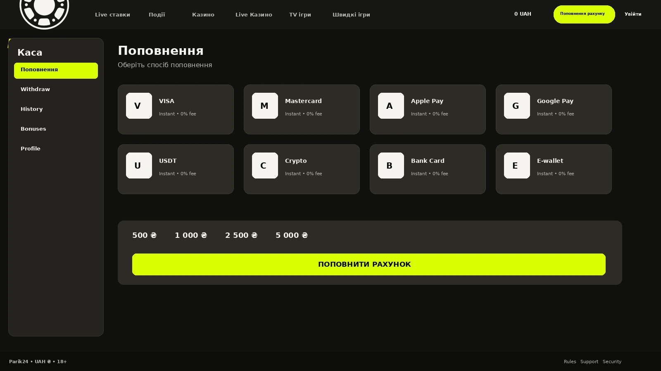Image resolution: width=661 pixels, height=371 pixels.
Task: Open the Security footer link
Action: (x=612, y=362)
